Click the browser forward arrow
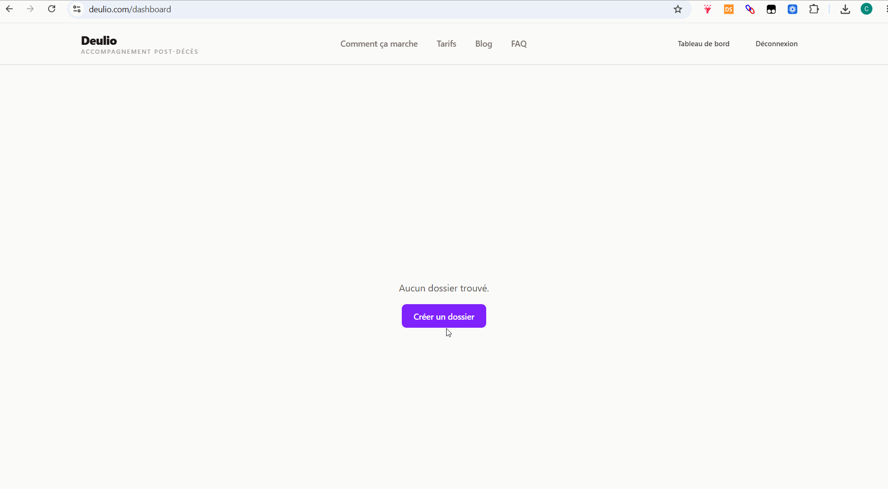Image resolution: width=888 pixels, height=489 pixels. coord(30,9)
